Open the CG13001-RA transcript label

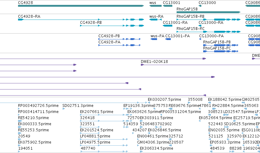(175, 23)
